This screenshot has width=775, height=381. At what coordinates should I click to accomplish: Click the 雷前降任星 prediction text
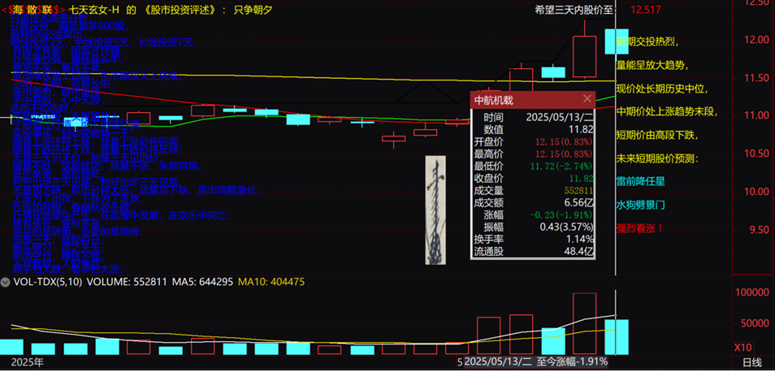pyautogui.click(x=641, y=181)
